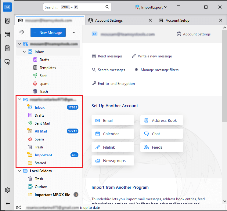Set up a Calendar account button
Image resolution: width=227 pixels, height=211 pixels.
click(x=113, y=134)
